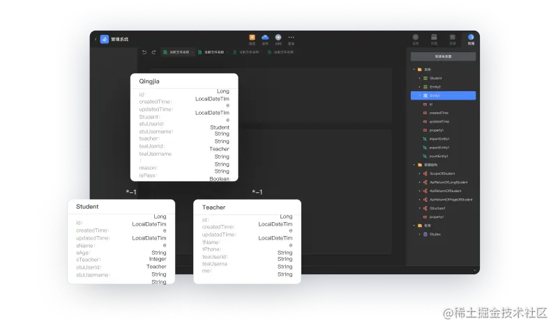Click the createdTime property icon
558x330 pixels.
[x=425, y=113]
